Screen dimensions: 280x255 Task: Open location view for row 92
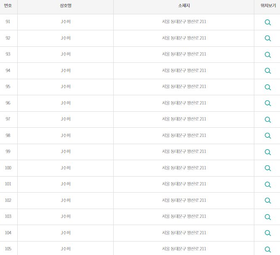(268, 38)
